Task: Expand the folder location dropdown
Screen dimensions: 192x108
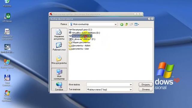Action: click(115, 24)
